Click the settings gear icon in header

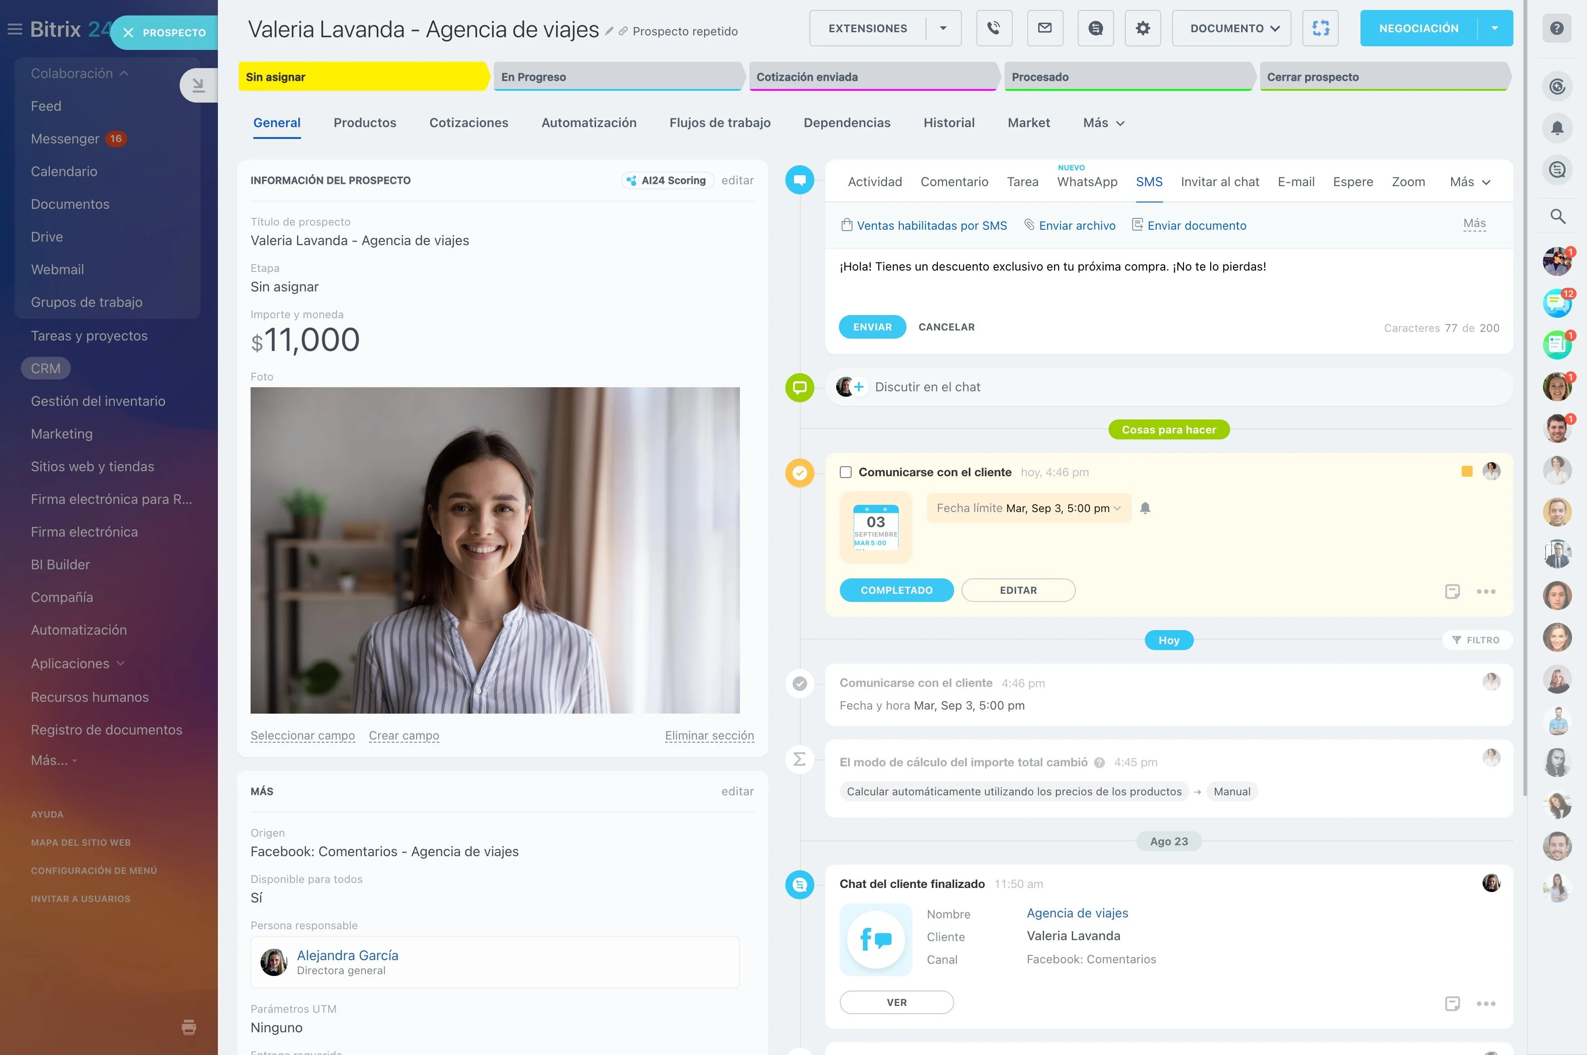1142,28
